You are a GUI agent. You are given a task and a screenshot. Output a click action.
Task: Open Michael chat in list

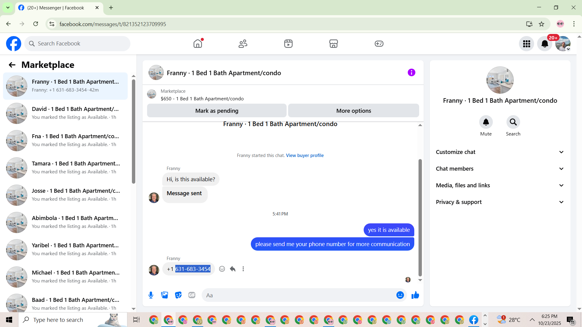(x=65, y=277)
